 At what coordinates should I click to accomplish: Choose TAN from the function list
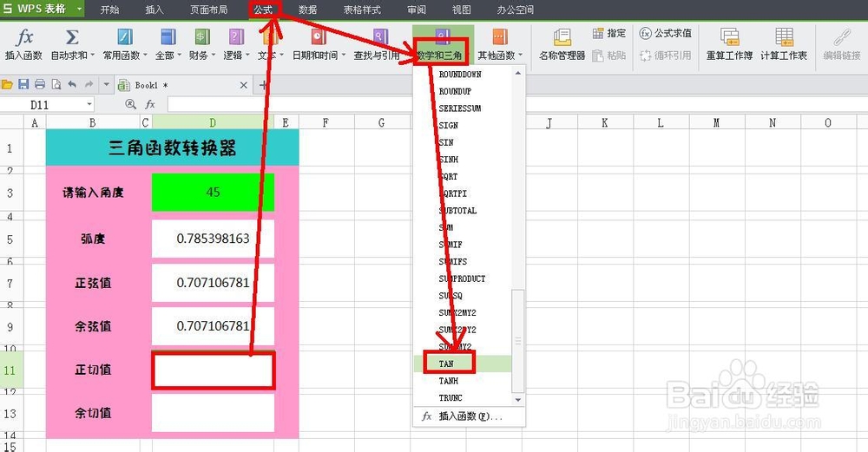pos(463,364)
